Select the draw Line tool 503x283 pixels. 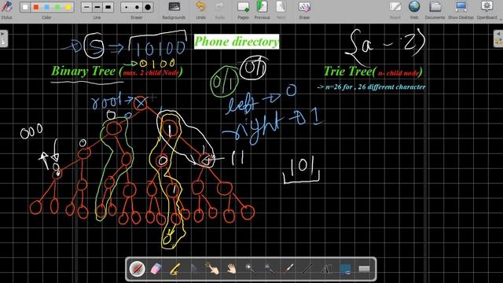tap(307, 269)
